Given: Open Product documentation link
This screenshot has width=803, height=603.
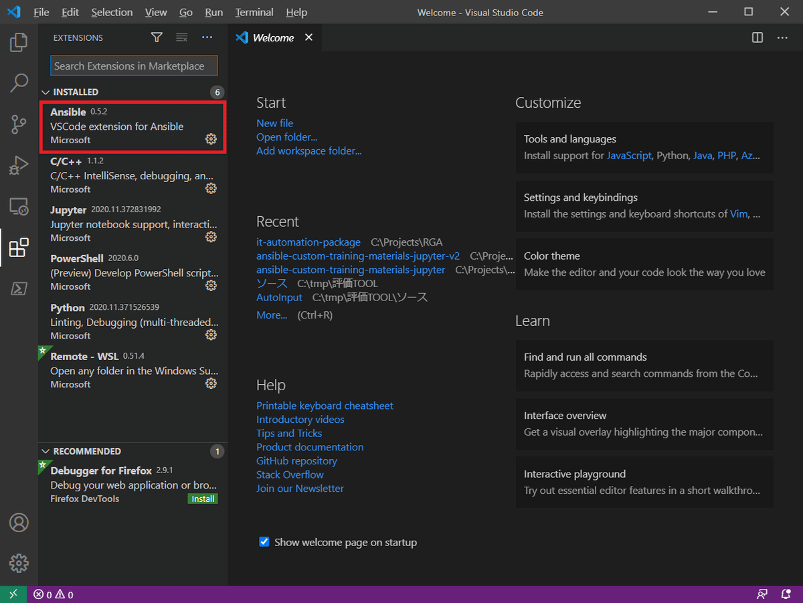Looking at the screenshot, I should click(x=310, y=447).
